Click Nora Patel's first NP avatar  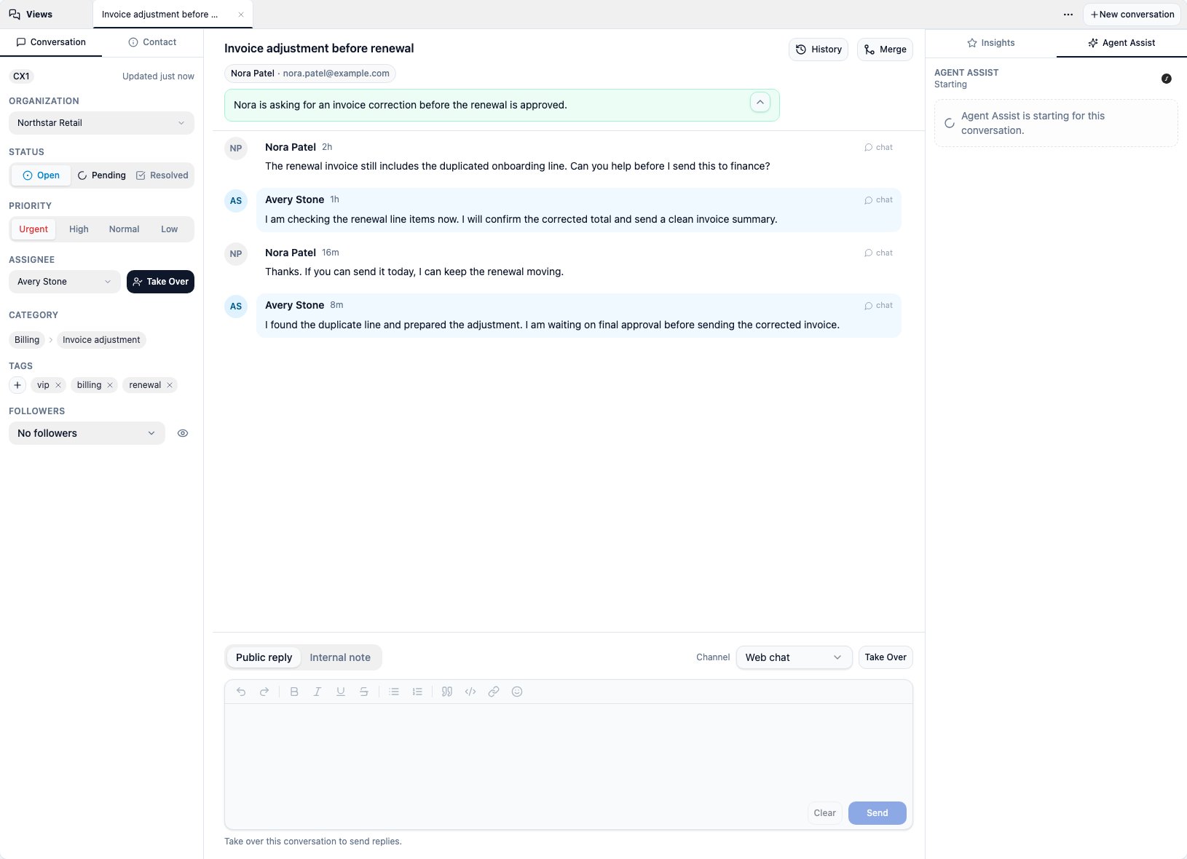(x=236, y=149)
